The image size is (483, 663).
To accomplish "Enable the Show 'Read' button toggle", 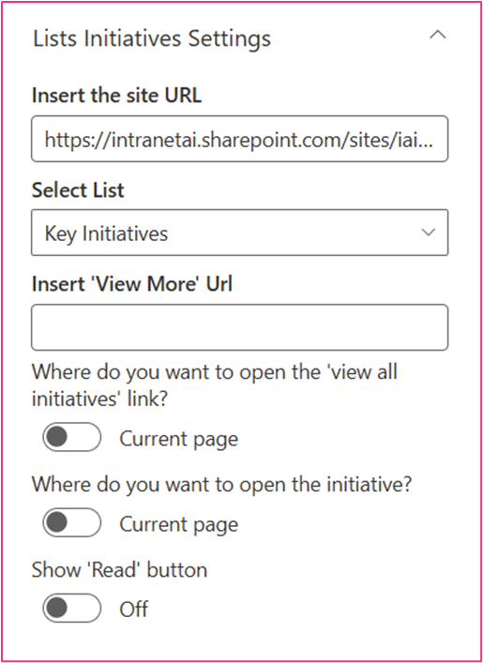I will [x=71, y=608].
